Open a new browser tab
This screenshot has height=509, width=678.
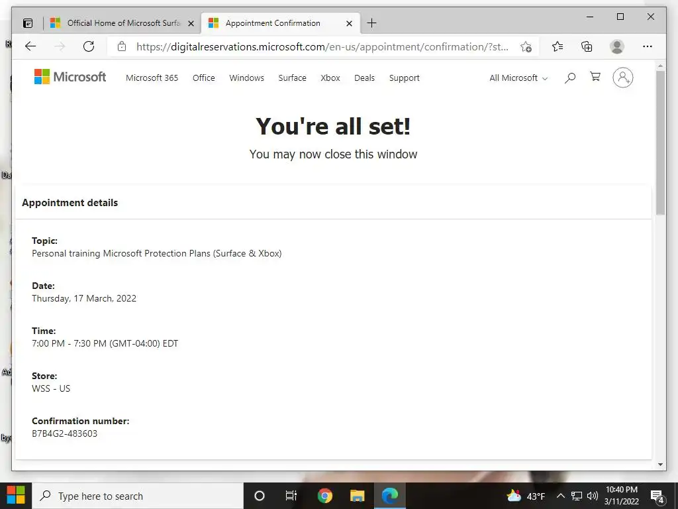click(371, 23)
